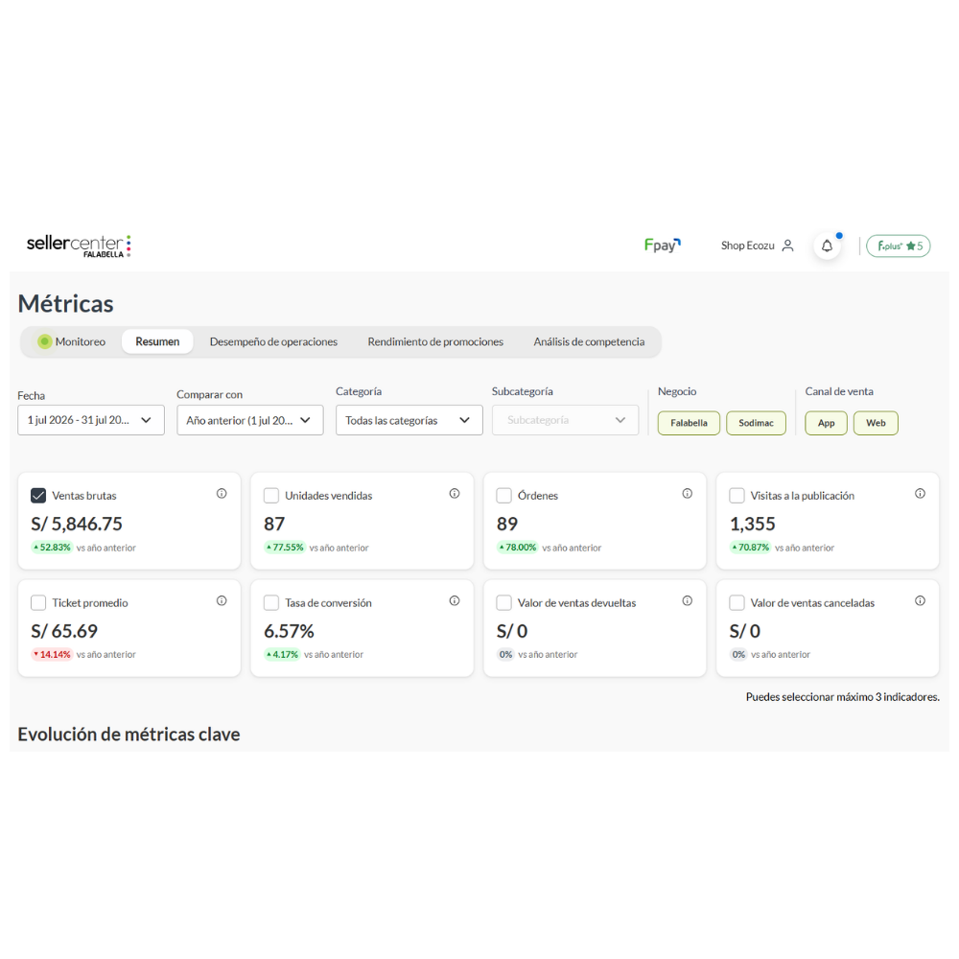
Task: Show info for Valor de ventas devueltas
Action: pos(688,600)
